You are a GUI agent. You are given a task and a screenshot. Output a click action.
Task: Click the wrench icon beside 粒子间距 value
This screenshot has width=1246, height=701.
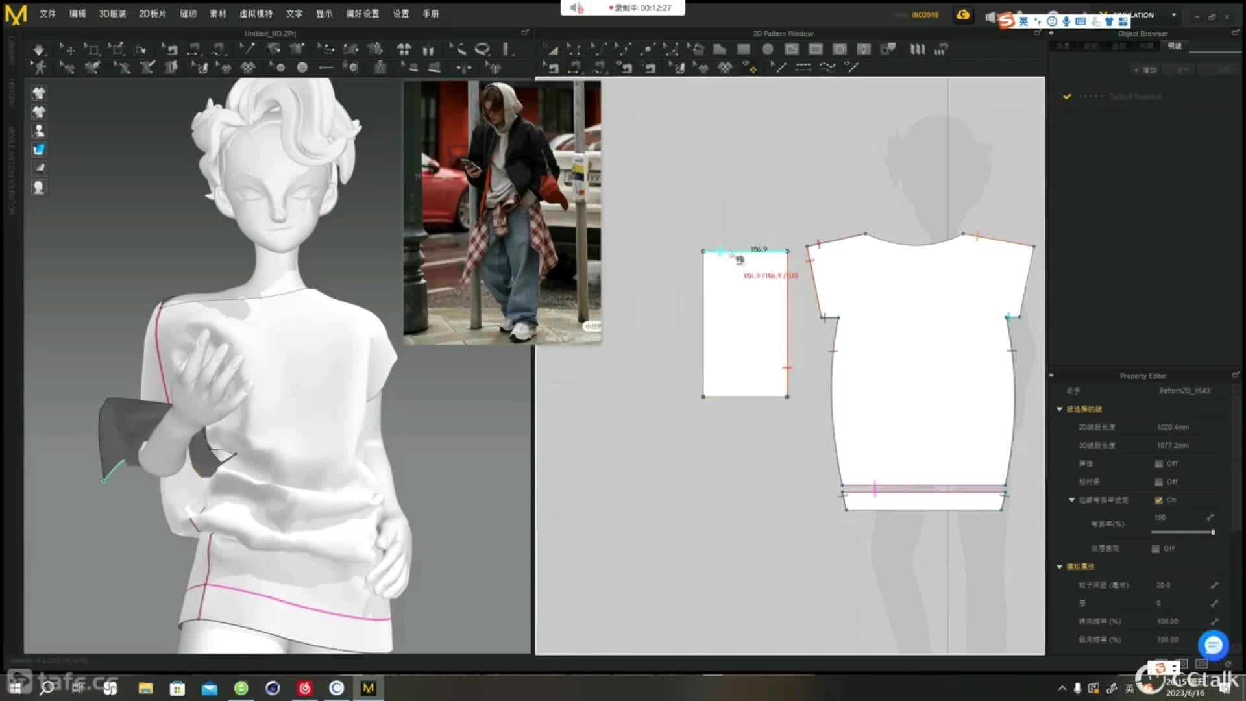tap(1214, 585)
